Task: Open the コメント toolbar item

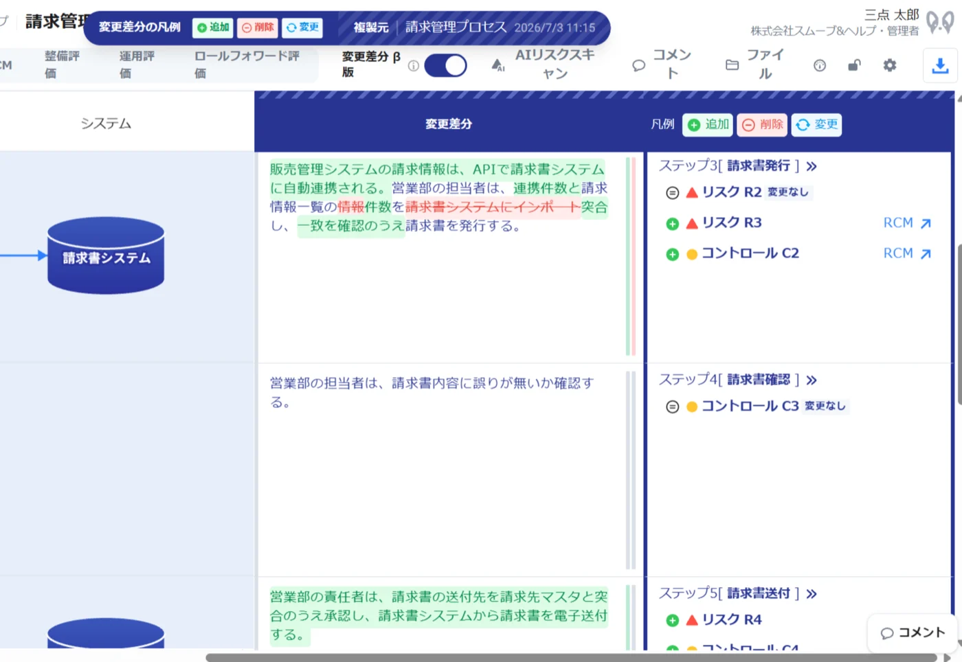Action: click(662, 65)
